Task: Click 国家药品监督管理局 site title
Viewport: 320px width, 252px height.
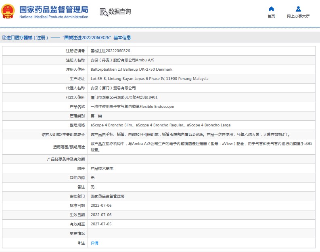Action: 54,9
